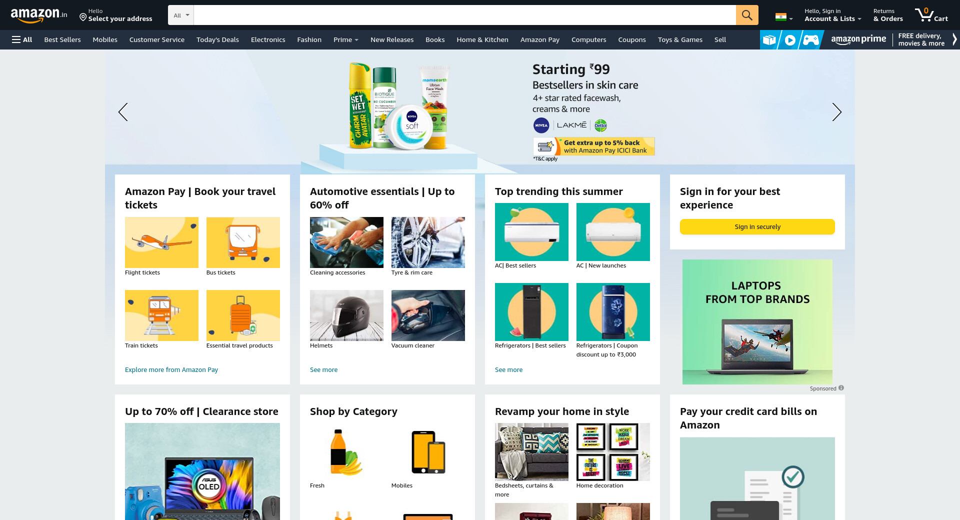This screenshot has width=960, height=520.
Task: Click the Sign in securely button
Action: (757, 226)
